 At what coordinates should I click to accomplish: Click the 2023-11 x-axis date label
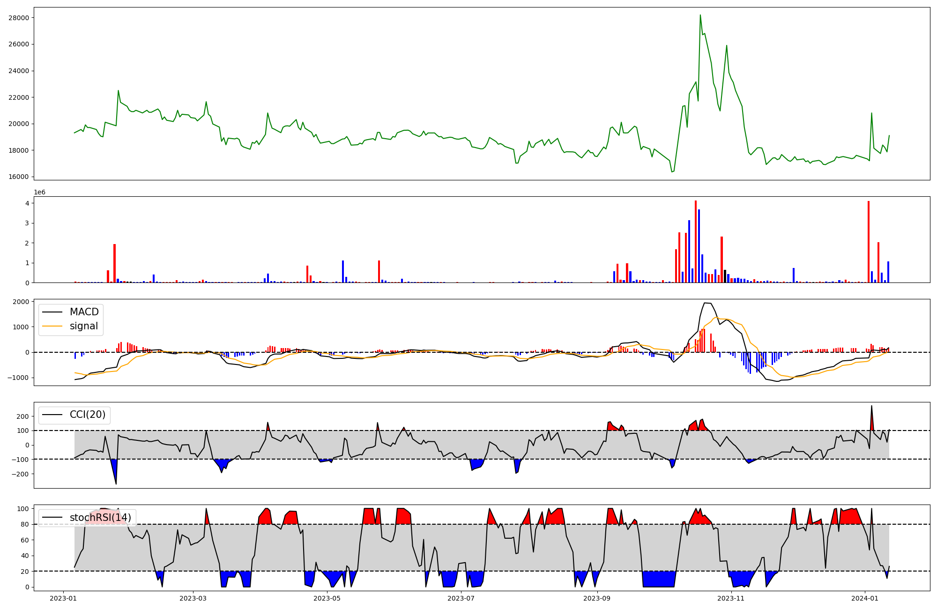(x=731, y=598)
